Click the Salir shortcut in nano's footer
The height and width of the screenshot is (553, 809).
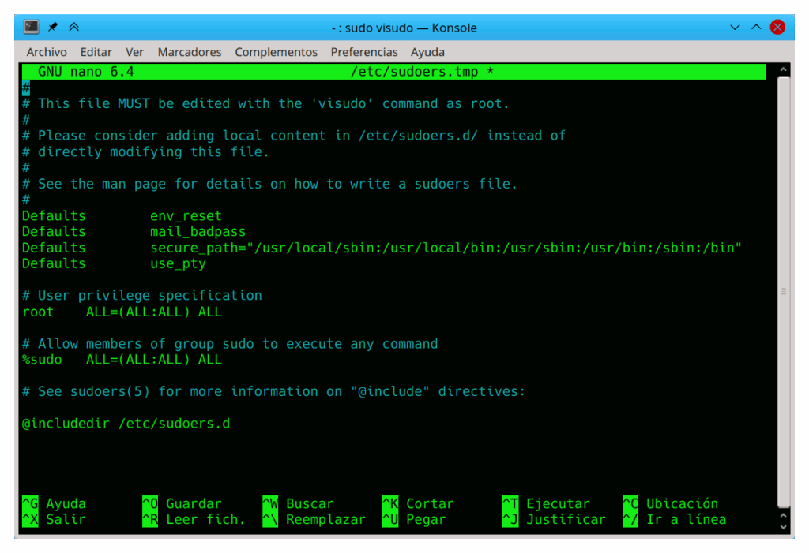[x=56, y=519]
